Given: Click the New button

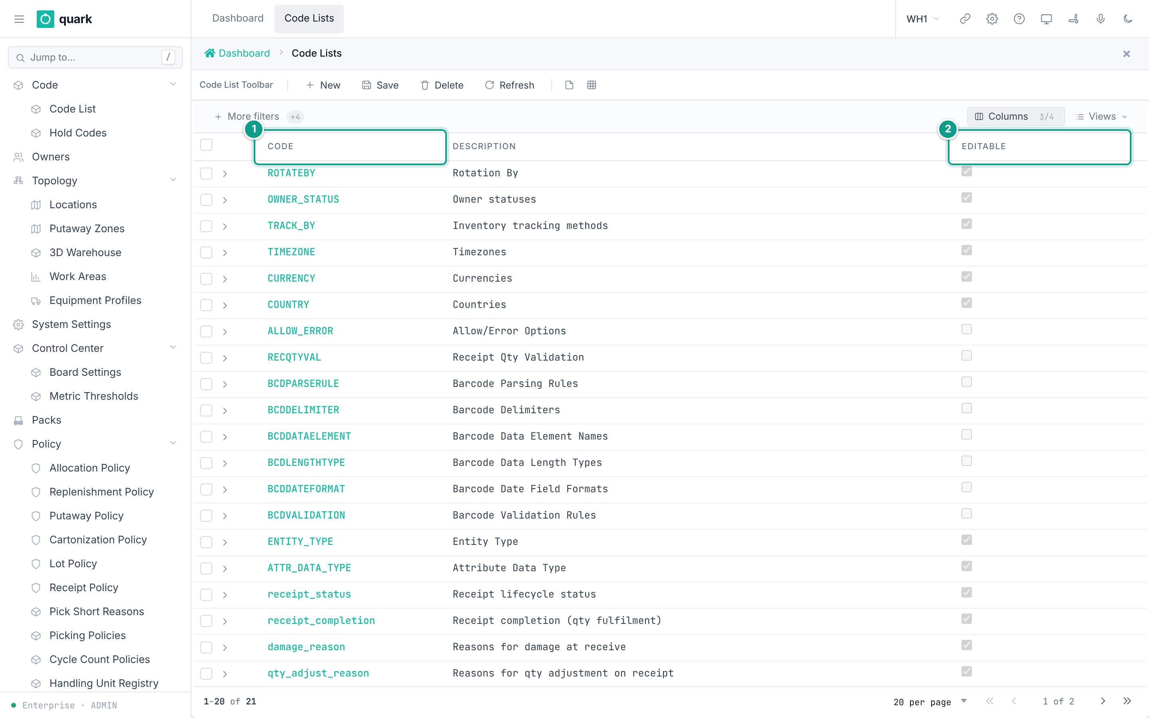Looking at the screenshot, I should [x=323, y=85].
